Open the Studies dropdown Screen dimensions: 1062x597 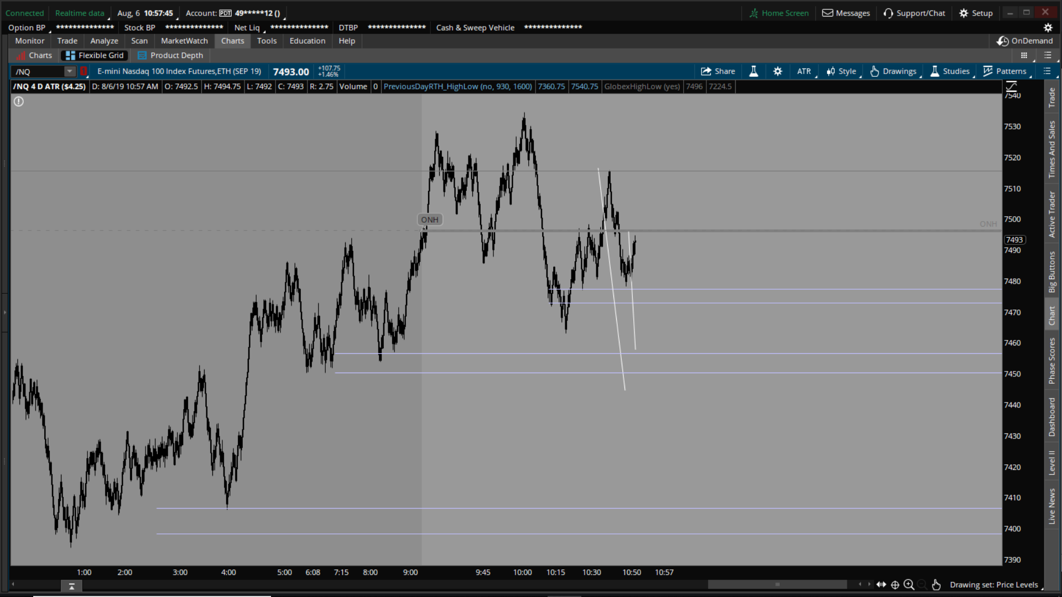[x=950, y=71]
